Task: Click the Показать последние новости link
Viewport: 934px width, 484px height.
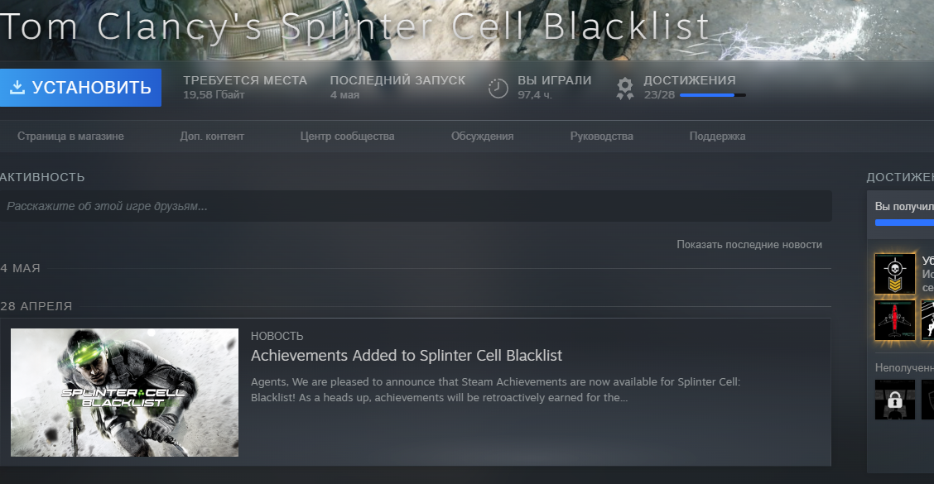Action: (749, 245)
